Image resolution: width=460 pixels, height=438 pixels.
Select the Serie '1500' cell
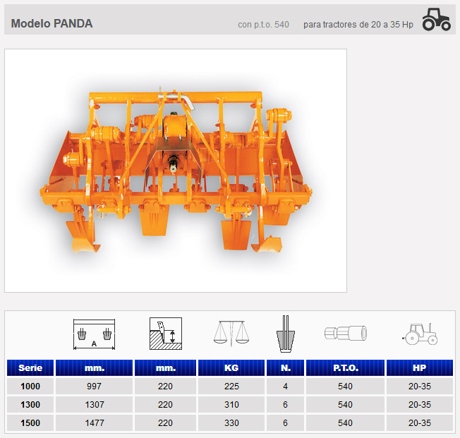pyautogui.click(x=30, y=422)
